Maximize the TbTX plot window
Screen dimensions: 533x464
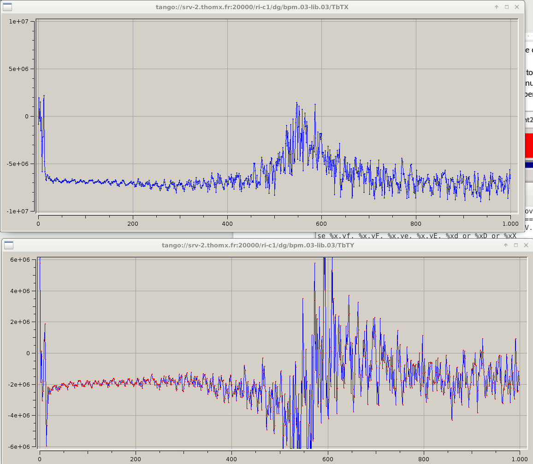pos(507,7)
